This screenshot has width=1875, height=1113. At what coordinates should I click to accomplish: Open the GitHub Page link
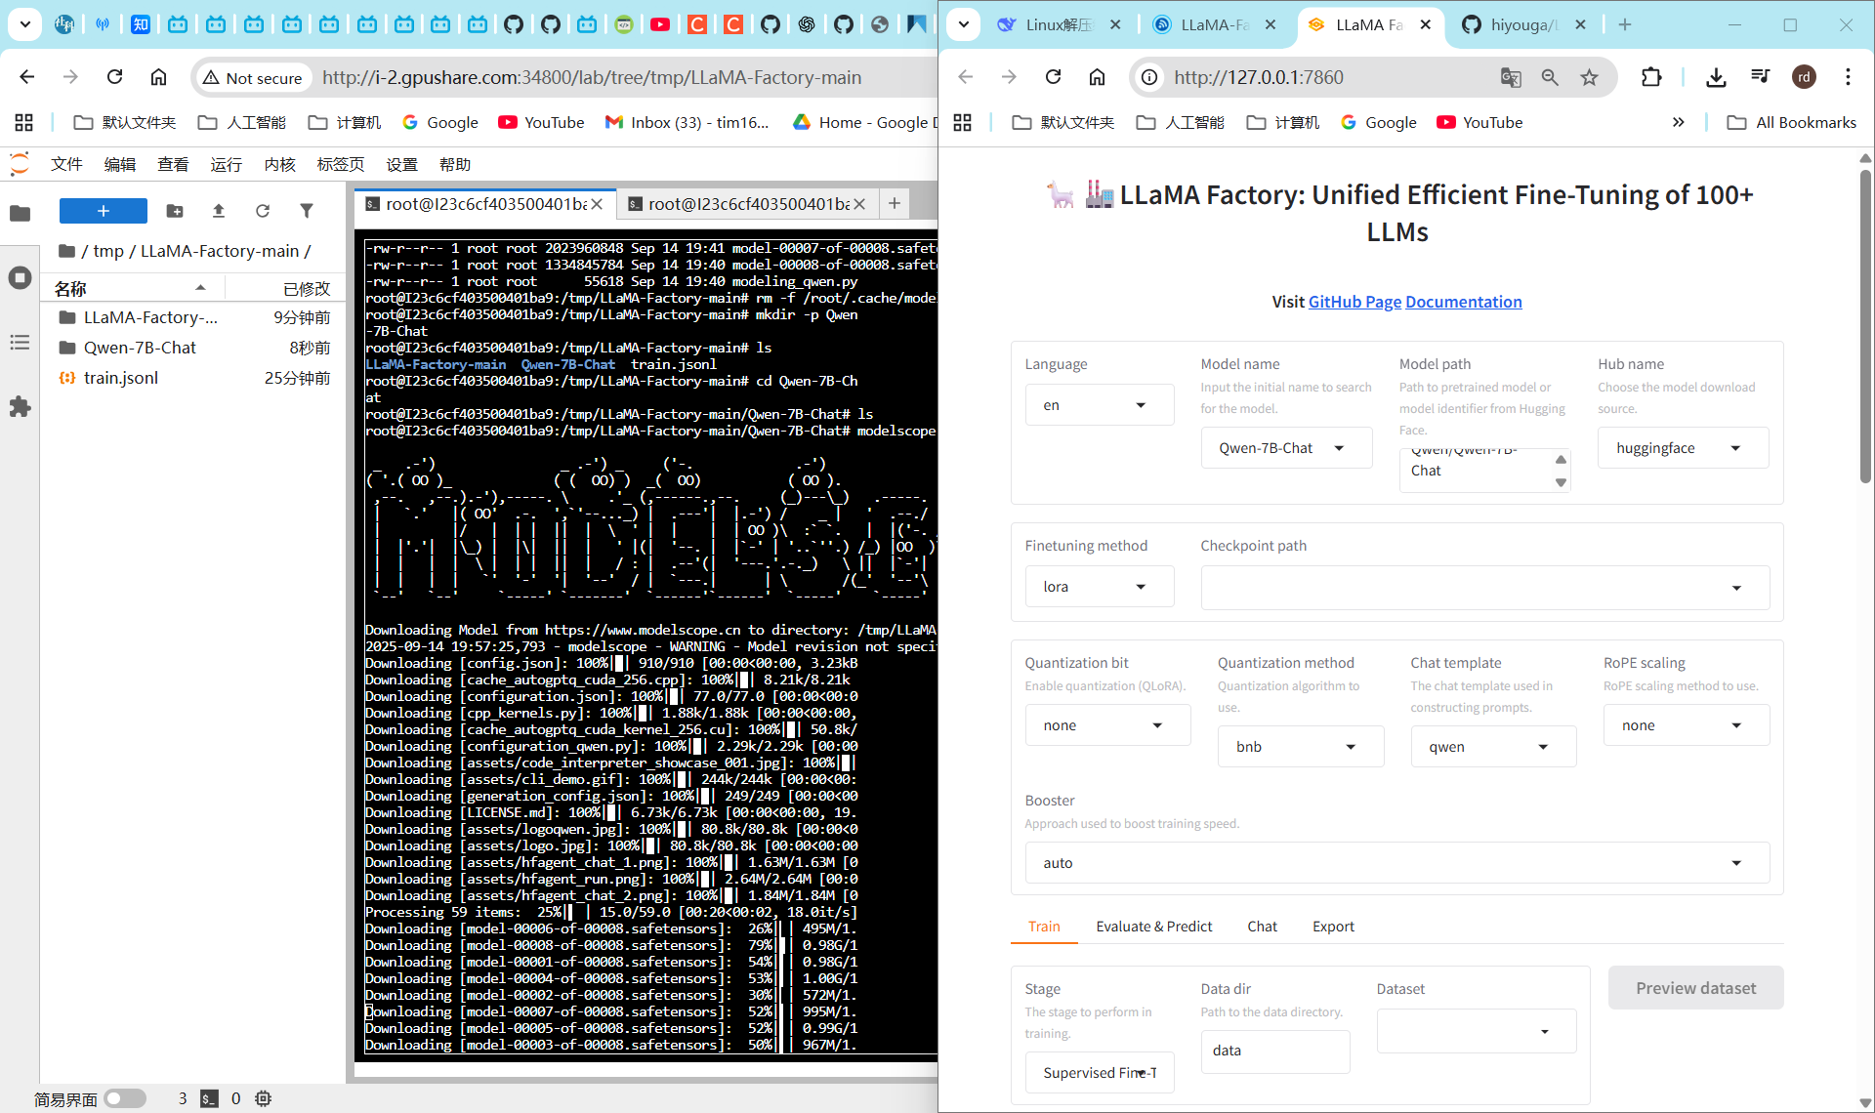1354,302
